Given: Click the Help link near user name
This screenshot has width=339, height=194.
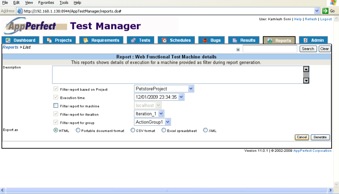Looking at the screenshot, I should [x=298, y=19].
